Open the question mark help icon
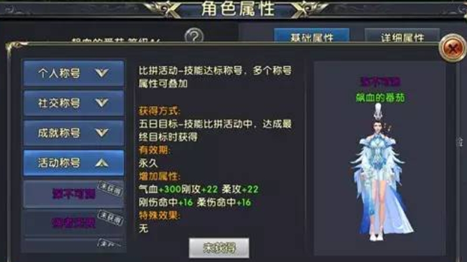Viewport: 467px width, 262px height. click(x=194, y=36)
